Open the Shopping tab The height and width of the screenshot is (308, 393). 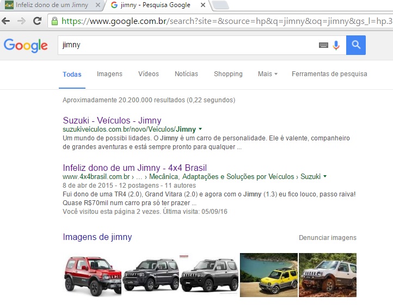pyautogui.click(x=228, y=74)
